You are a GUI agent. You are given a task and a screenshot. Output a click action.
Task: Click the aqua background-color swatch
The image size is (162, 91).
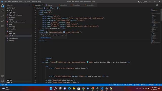88,62
